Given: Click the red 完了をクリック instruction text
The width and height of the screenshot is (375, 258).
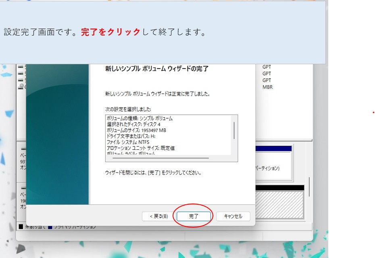Looking at the screenshot, I should (x=110, y=32).
